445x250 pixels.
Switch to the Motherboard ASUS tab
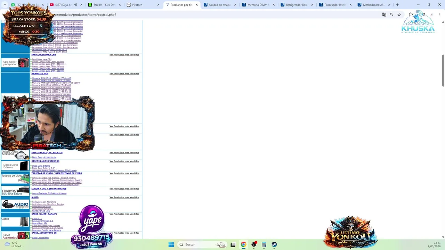pos(373,5)
